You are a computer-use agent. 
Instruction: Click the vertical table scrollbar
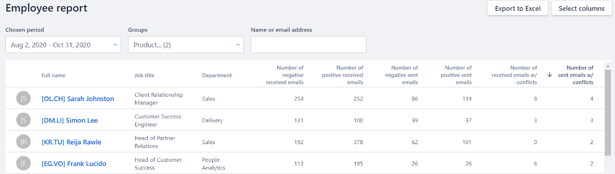(x=608, y=113)
